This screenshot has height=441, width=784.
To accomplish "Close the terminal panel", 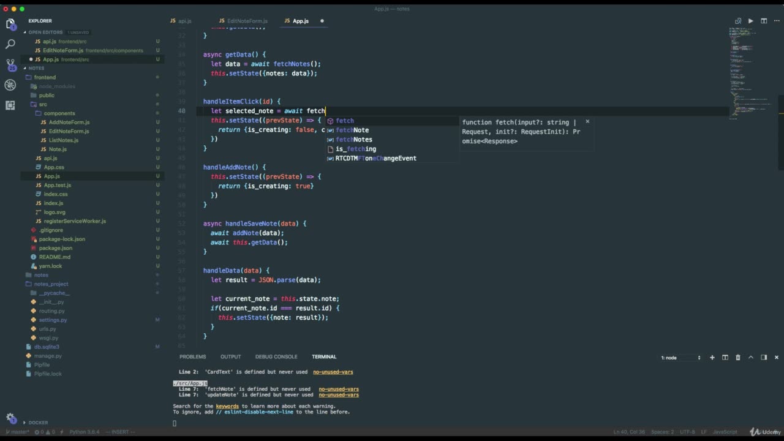I will [777, 357].
